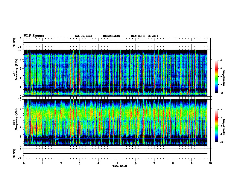Viewport: 237px width, 183px height.
Task: Click the ch.1 voltage waveform trace
Action: (x=115, y=42)
